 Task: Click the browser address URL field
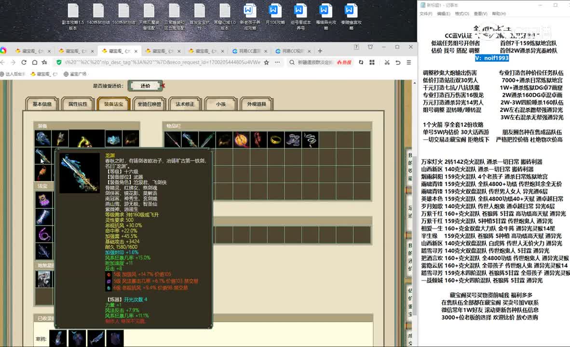pyautogui.click(x=163, y=63)
